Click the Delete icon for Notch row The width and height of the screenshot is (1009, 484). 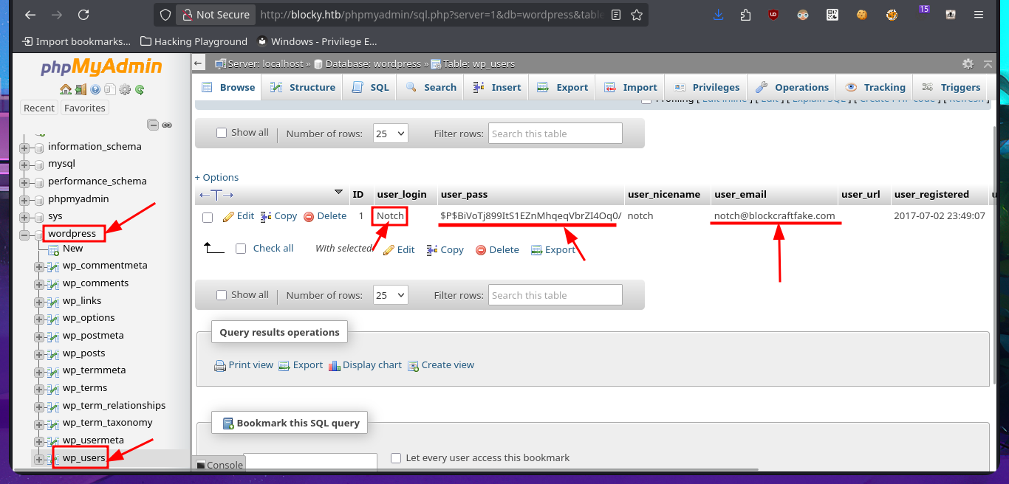coord(309,216)
